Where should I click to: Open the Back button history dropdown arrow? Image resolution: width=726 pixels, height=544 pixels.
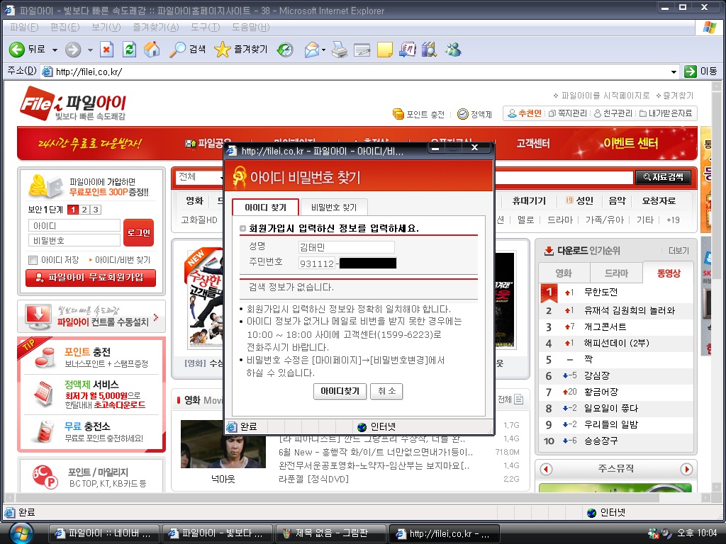pyautogui.click(x=55, y=50)
